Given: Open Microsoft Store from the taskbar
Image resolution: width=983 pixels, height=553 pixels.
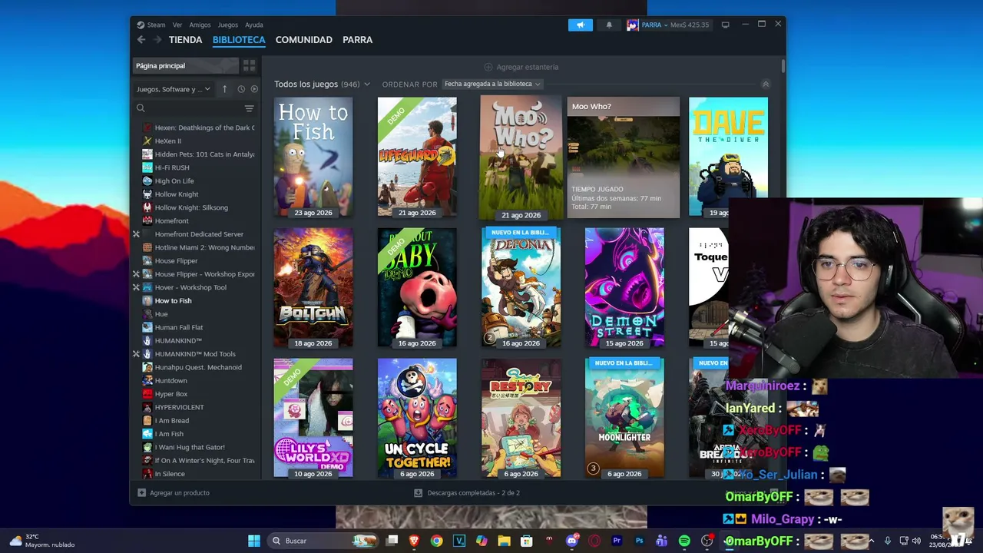Looking at the screenshot, I should [x=527, y=541].
